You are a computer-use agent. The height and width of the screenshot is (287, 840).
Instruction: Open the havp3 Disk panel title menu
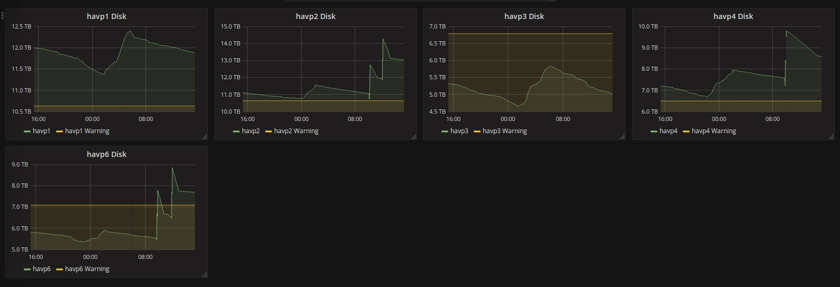(x=524, y=16)
